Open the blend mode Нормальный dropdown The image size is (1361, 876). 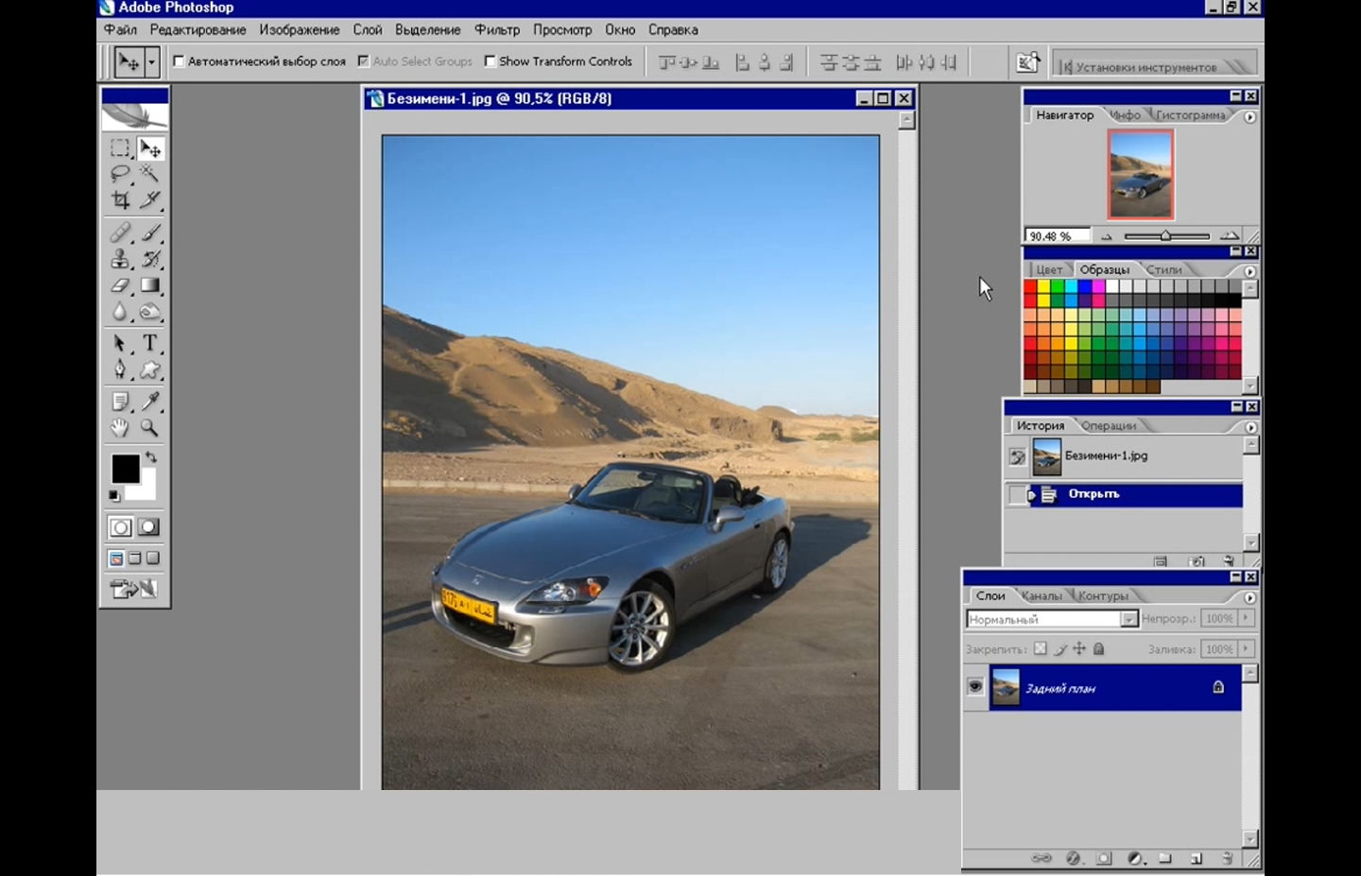click(1129, 619)
